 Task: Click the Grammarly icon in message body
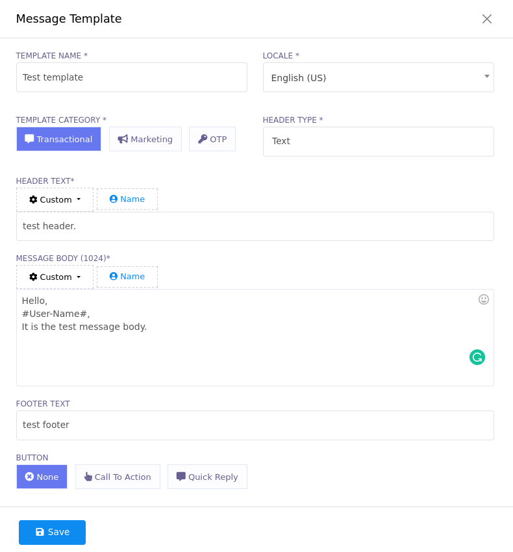pos(477,357)
